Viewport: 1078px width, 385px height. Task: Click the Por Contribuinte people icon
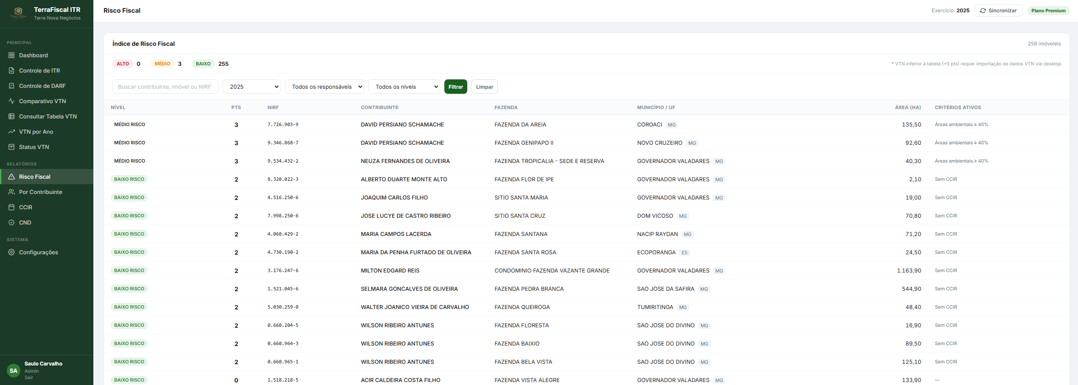(11, 192)
